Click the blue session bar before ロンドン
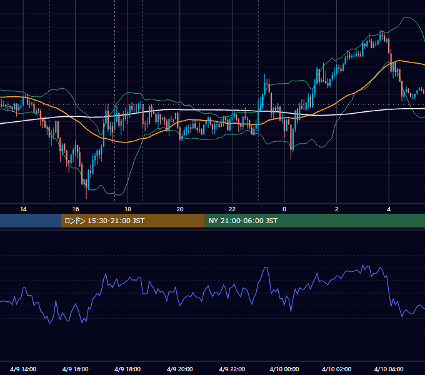 [x=31, y=221]
